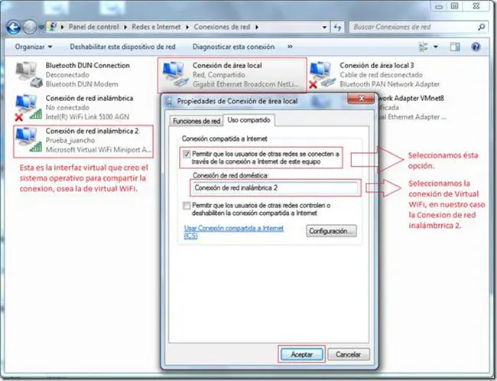Select Panel de control breadcrumb
The height and width of the screenshot is (381, 497).
pos(94,27)
